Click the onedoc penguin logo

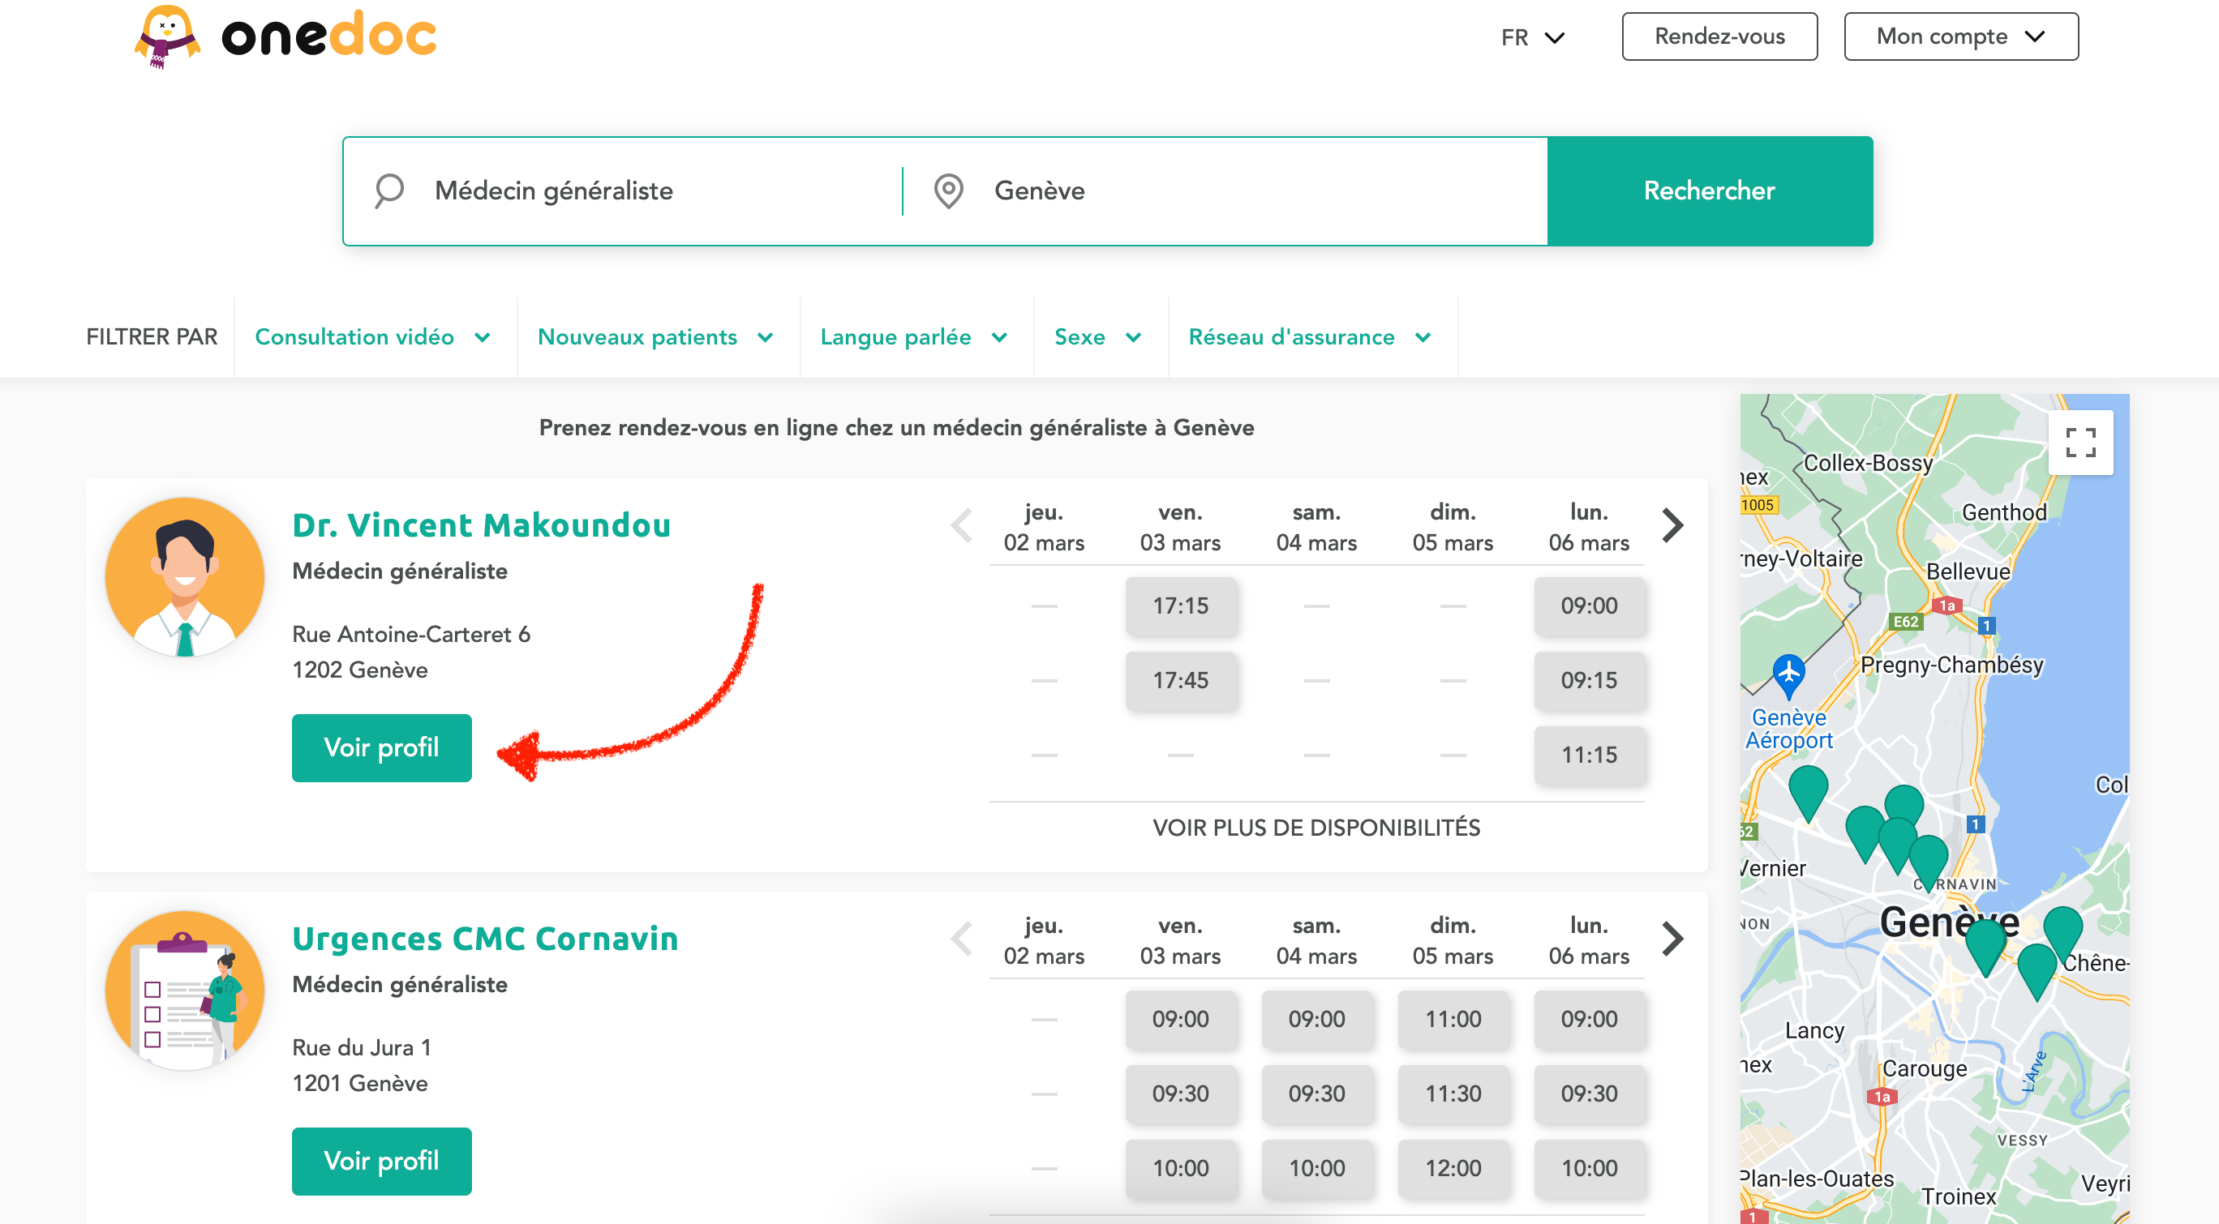(x=167, y=36)
